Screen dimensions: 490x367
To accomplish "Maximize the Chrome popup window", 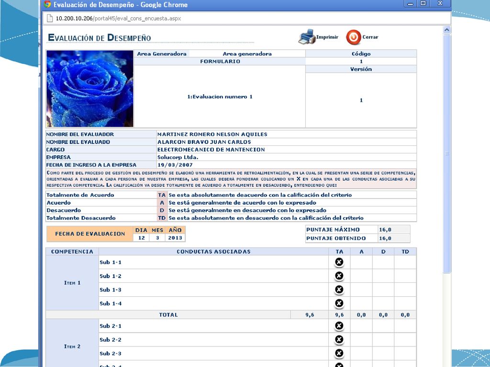I will (x=423, y=4).
